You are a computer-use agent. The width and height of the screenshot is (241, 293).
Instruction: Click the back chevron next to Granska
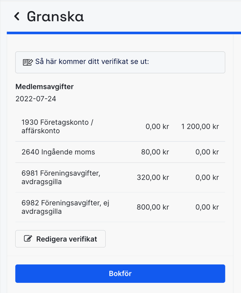(16, 16)
